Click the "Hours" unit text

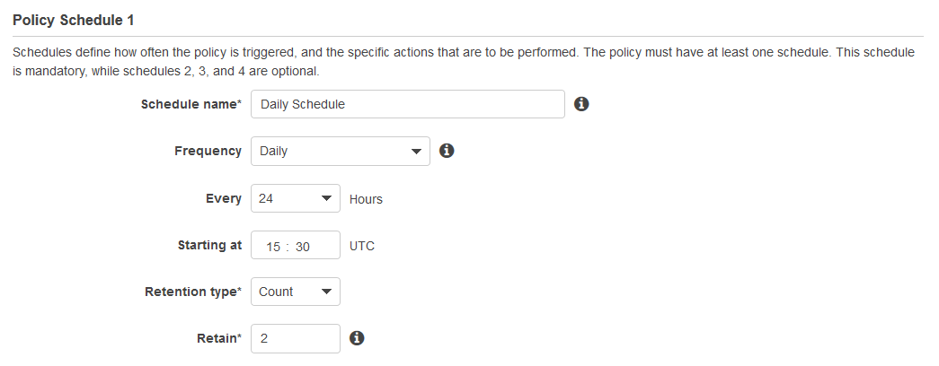366,199
